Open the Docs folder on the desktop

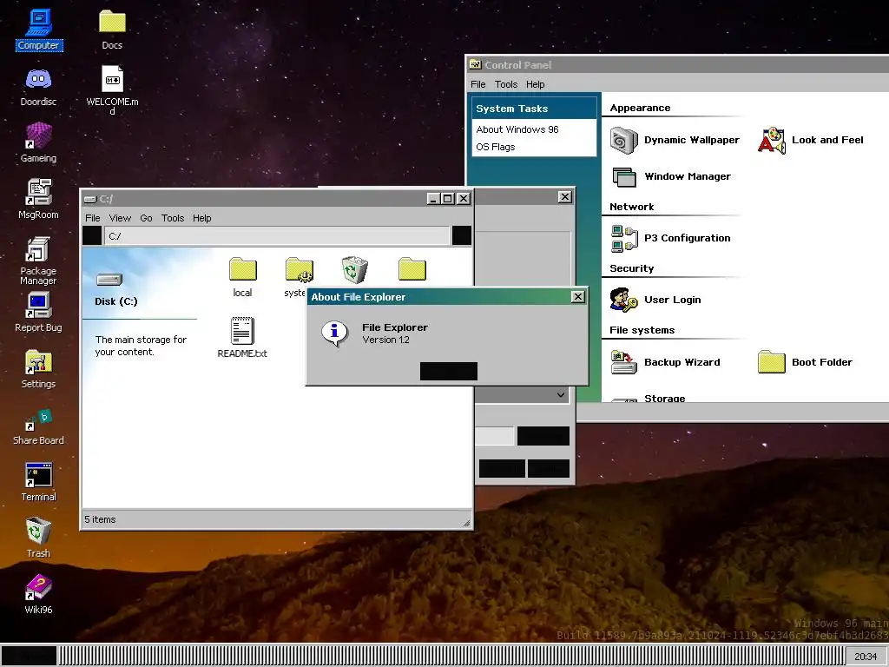112,30
